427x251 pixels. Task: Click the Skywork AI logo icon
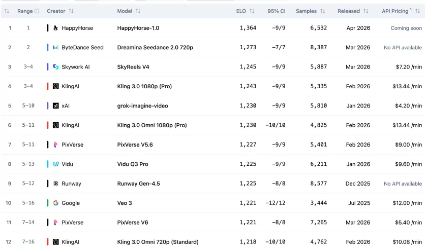[x=56, y=67]
